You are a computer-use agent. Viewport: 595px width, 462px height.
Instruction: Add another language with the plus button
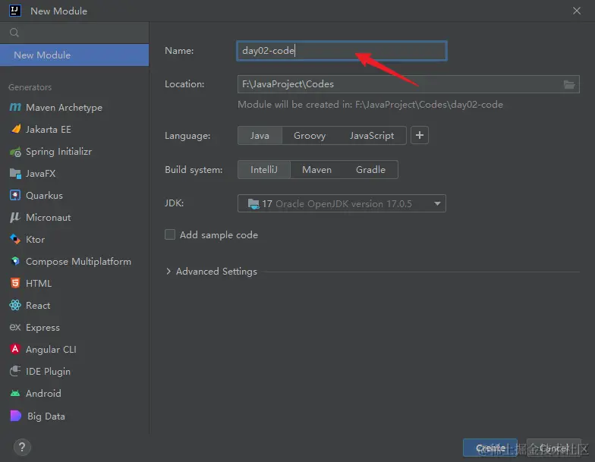pos(419,135)
